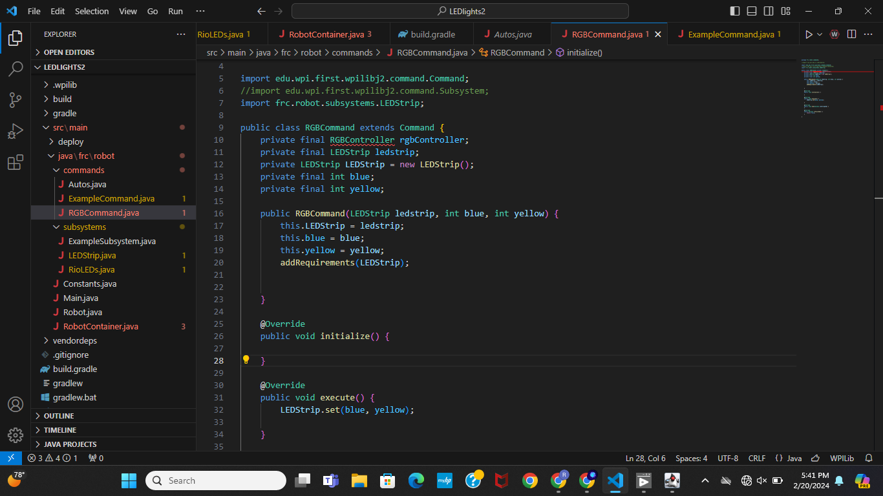The image size is (883, 496).
Task: Collapse the LEDLIGHTS2 folder section
Action: 114,67
